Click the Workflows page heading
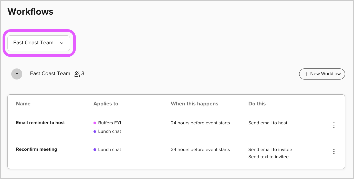 tap(30, 12)
